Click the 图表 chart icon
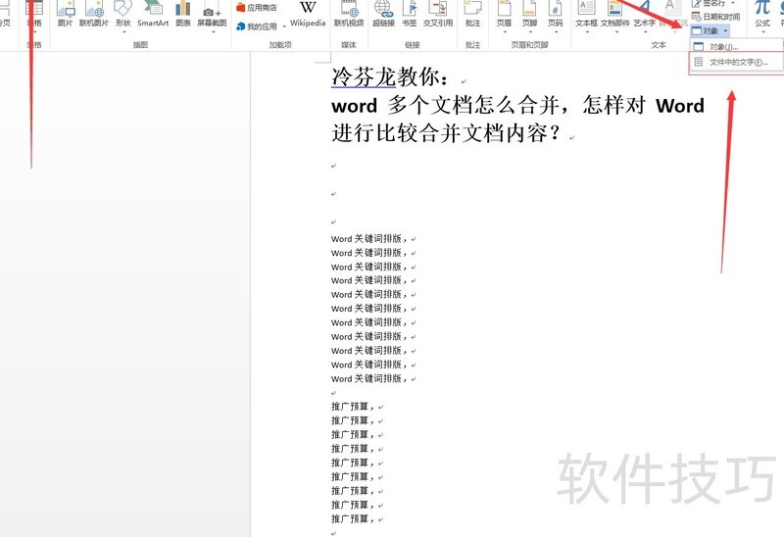The width and height of the screenshot is (784, 537). 183,14
